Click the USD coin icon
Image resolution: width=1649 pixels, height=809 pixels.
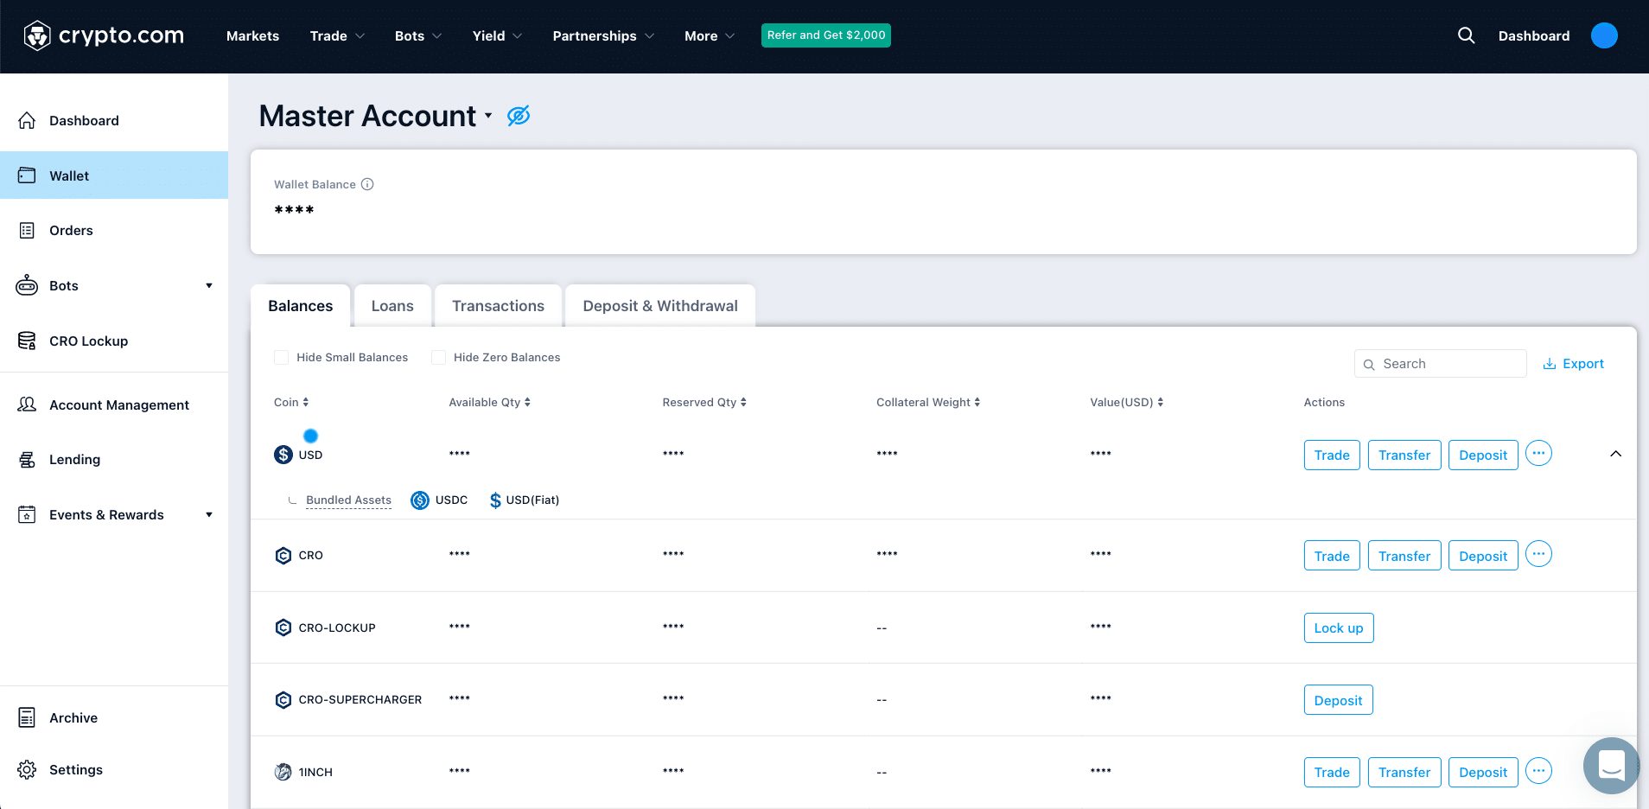[x=283, y=455]
